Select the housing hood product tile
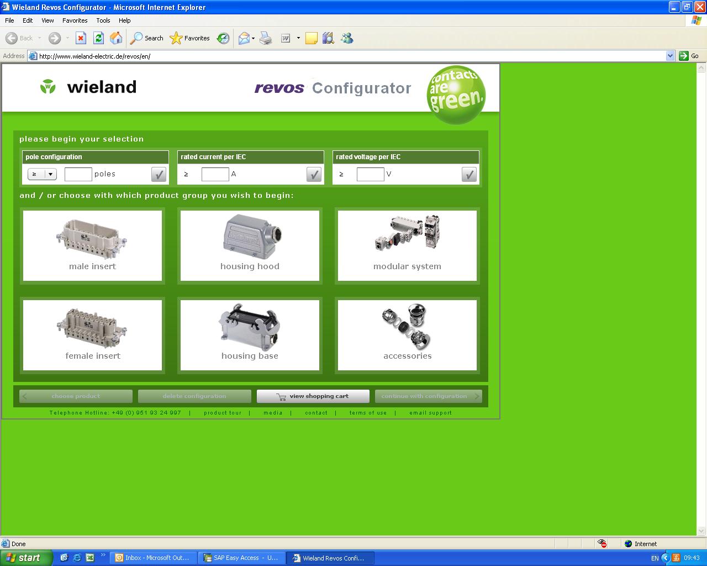The width and height of the screenshot is (707, 566). pyautogui.click(x=250, y=245)
